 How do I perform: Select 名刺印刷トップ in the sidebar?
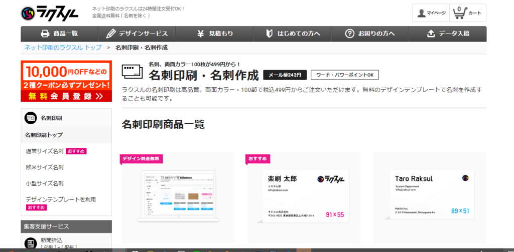[66, 135]
